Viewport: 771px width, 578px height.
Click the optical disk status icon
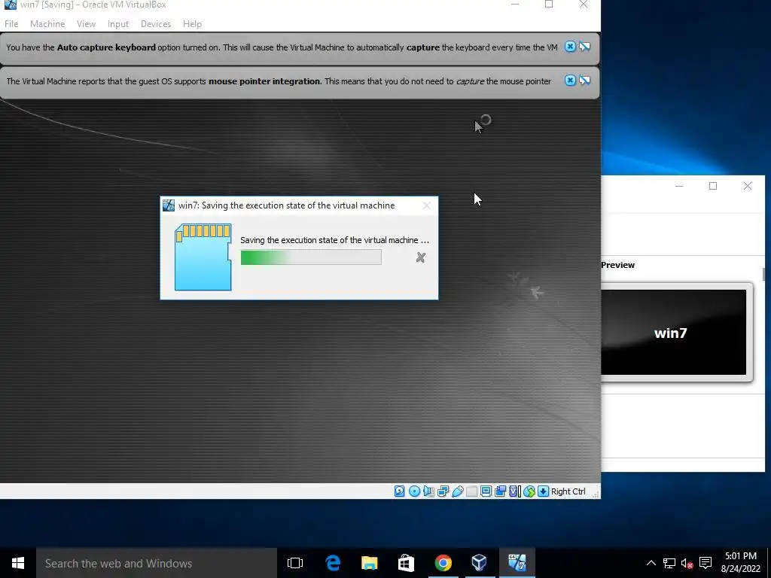[x=414, y=491]
